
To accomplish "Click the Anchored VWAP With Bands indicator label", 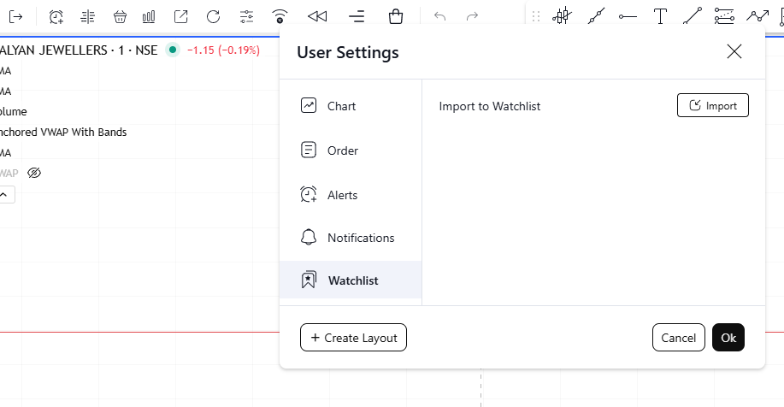I will (63, 132).
